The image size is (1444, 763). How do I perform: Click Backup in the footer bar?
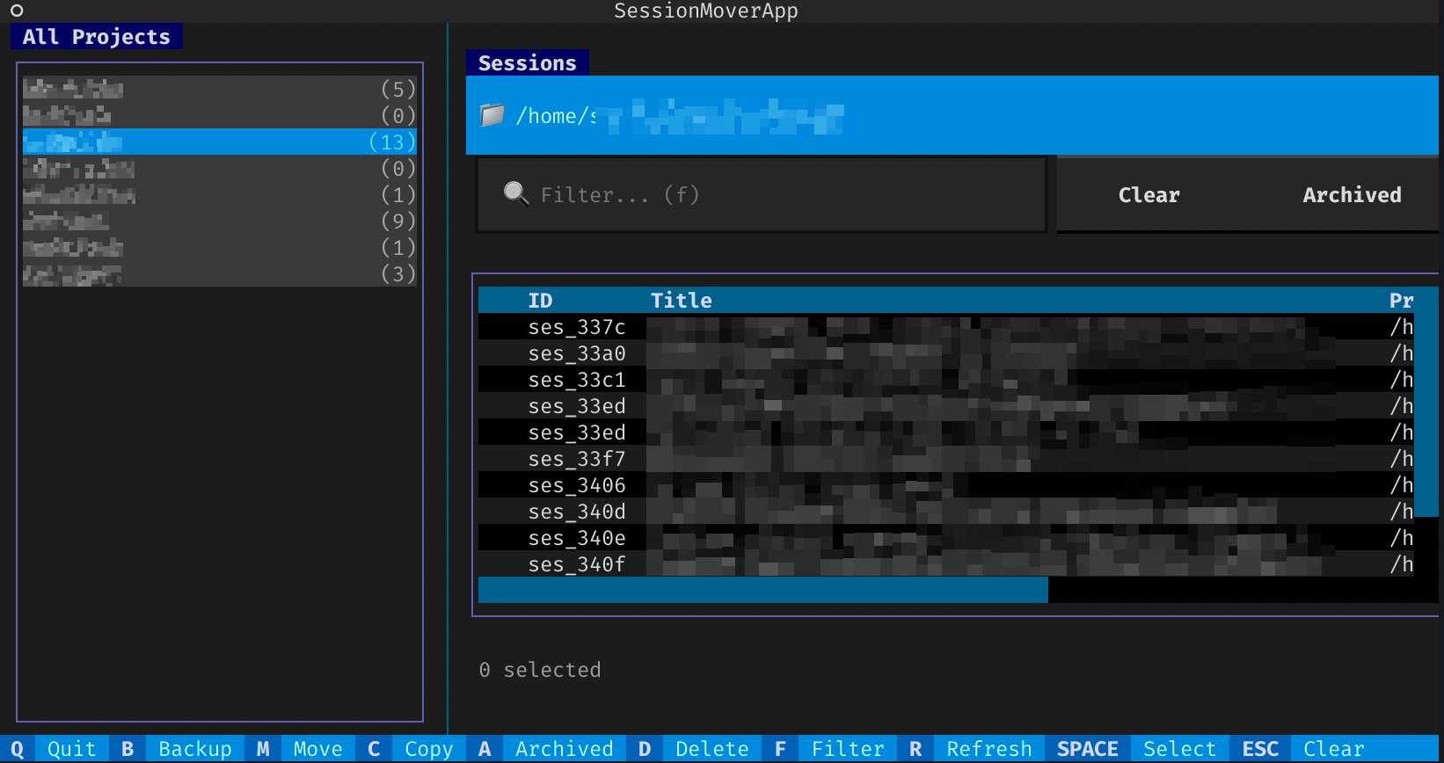194,749
